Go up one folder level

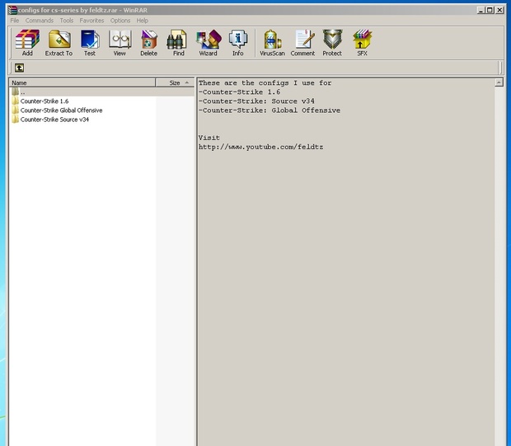[19, 68]
